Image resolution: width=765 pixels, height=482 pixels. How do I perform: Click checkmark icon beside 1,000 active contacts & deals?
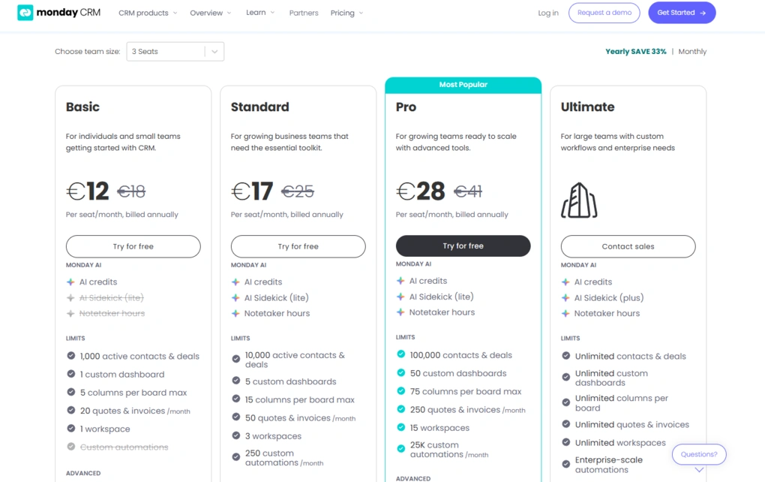pyautogui.click(x=71, y=356)
